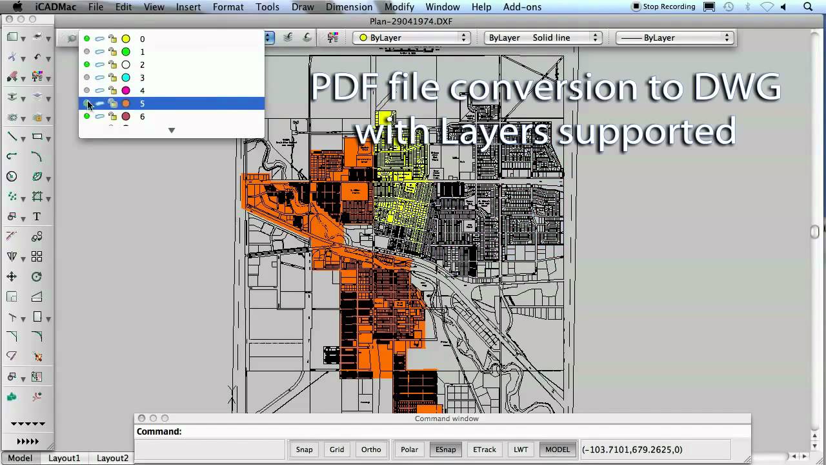Stop the screen recording in menu bar
The width and height of the screenshot is (826, 465).
point(663,6)
